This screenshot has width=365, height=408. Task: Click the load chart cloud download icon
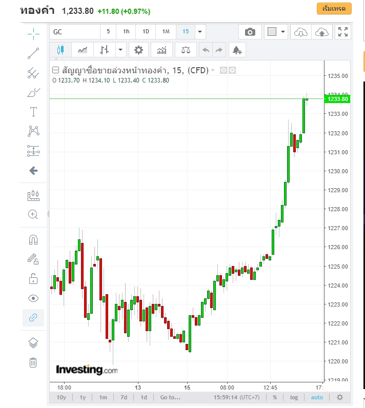[301, 32]
